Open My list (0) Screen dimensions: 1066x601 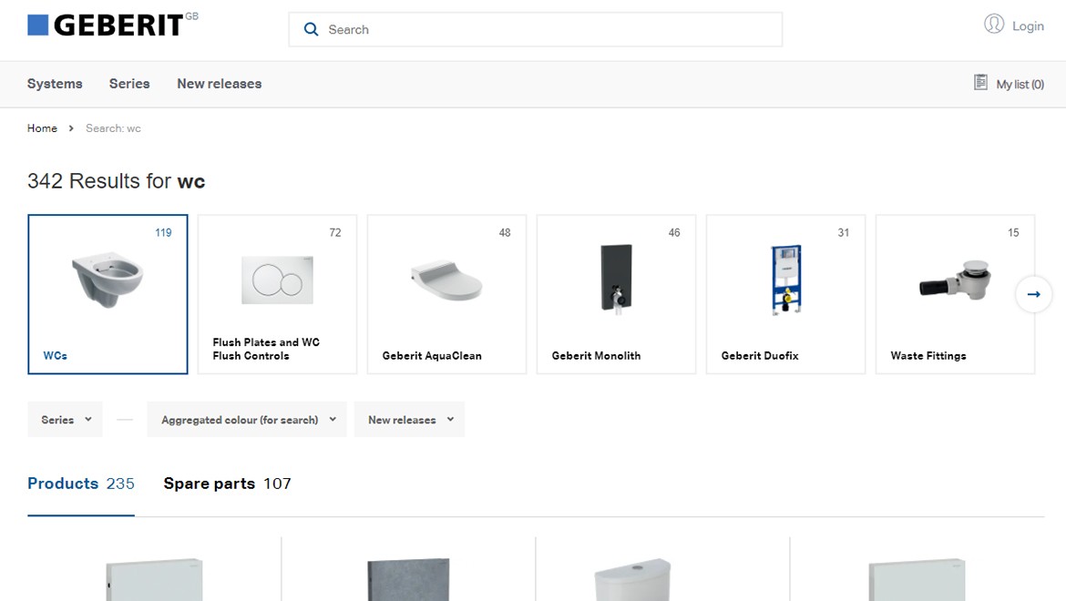[x=1020, y=84]
